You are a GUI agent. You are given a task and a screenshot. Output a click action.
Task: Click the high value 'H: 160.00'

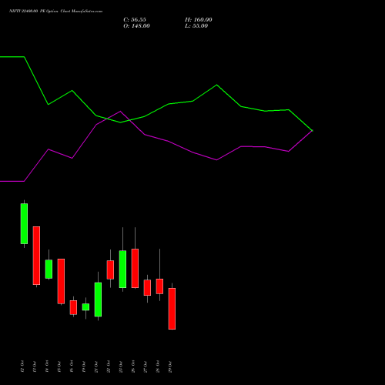199,20
